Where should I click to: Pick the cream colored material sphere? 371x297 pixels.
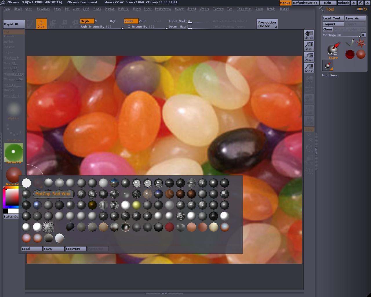coord(214,227)
